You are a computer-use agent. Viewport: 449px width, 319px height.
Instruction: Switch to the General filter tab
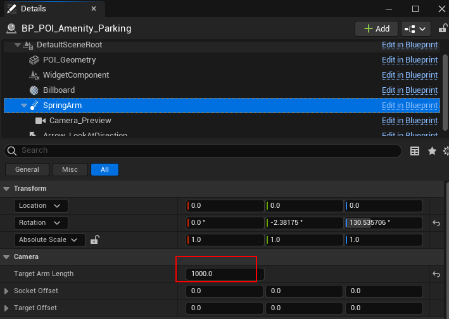click(27, 169)
